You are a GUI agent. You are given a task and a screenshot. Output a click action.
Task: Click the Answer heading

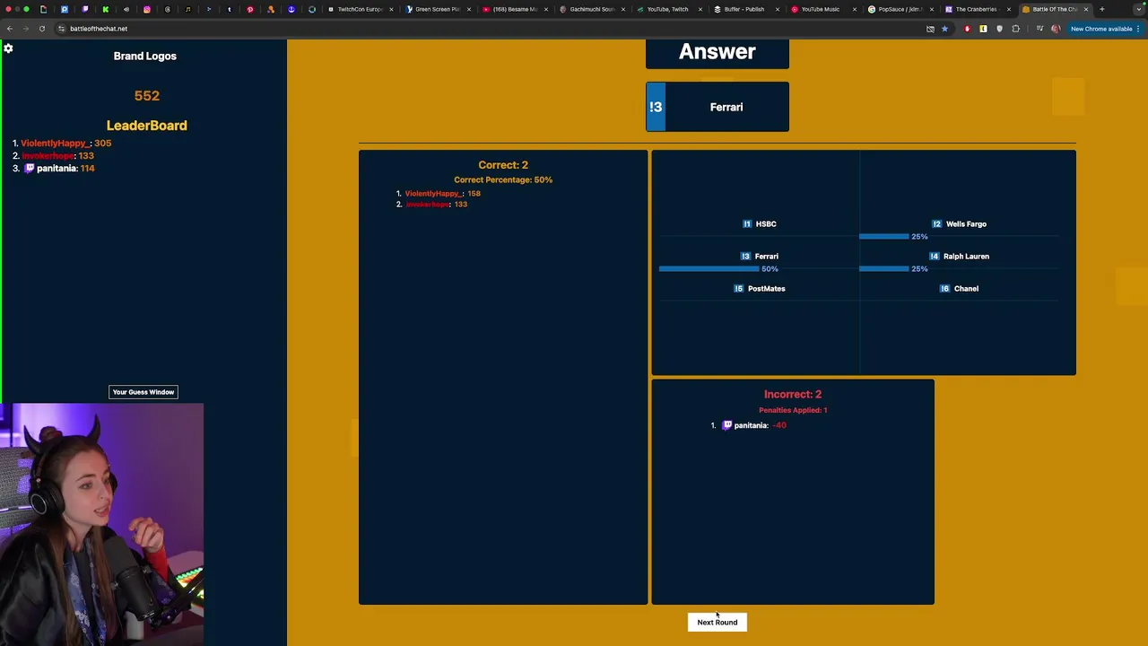tap(717, 51)
